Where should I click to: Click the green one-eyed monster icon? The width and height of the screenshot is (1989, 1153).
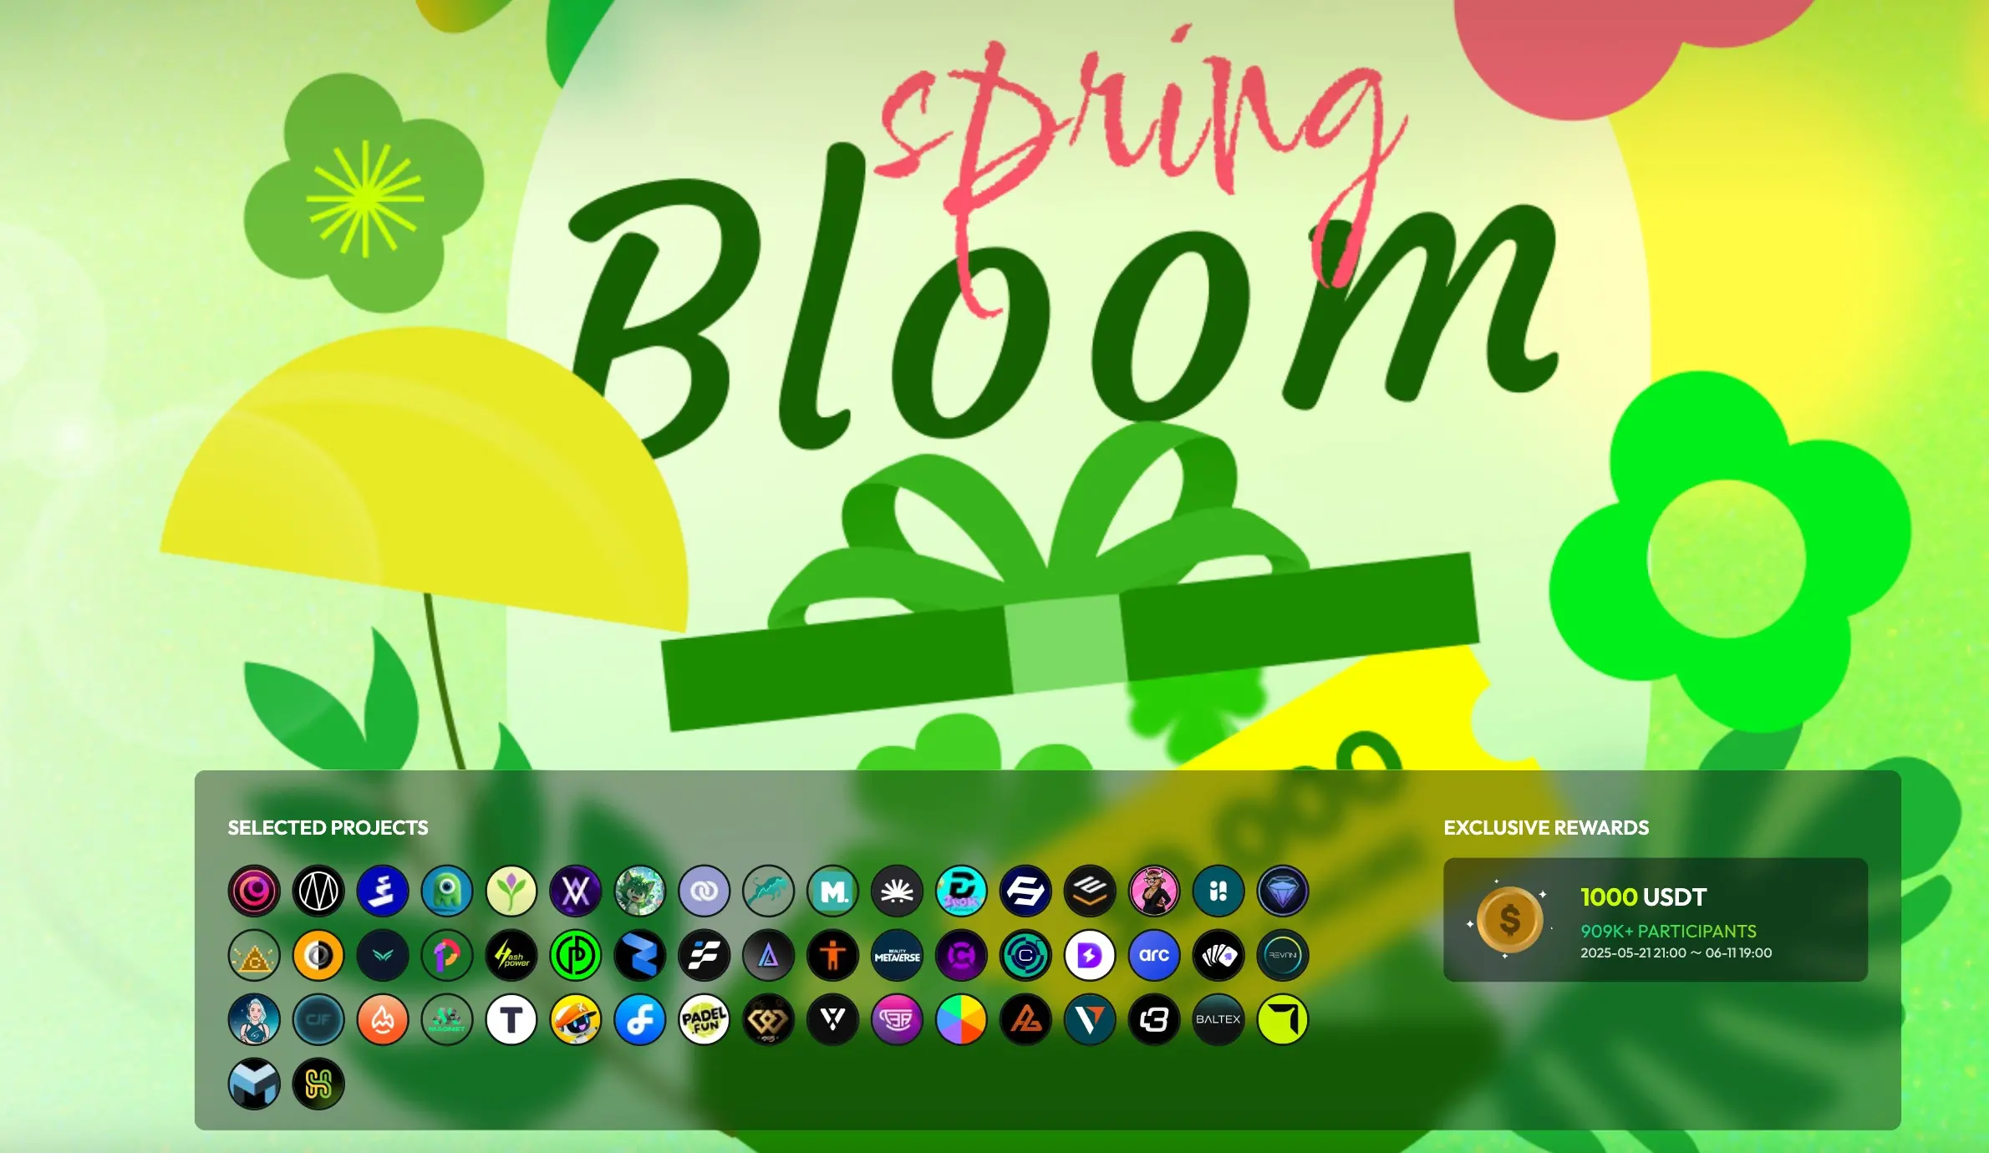(x=447, y=891)
